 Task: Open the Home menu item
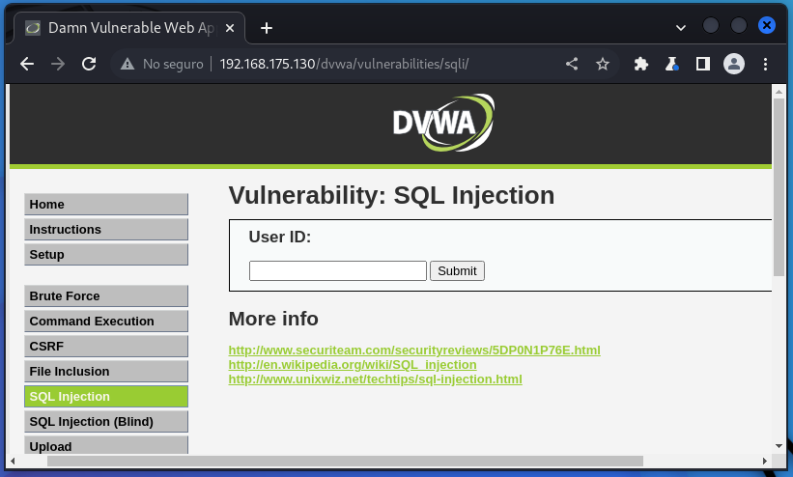pos(106,205)
